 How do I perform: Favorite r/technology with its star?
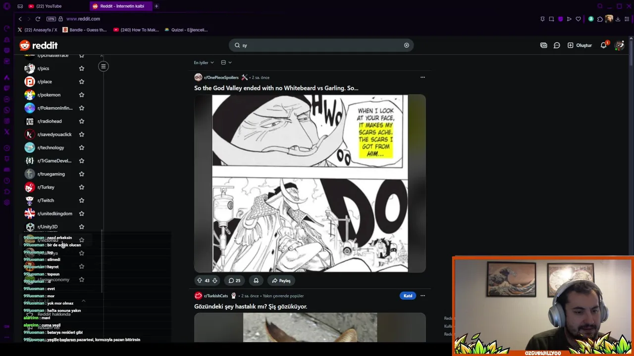pyautogui.click(x=82, y=147)
